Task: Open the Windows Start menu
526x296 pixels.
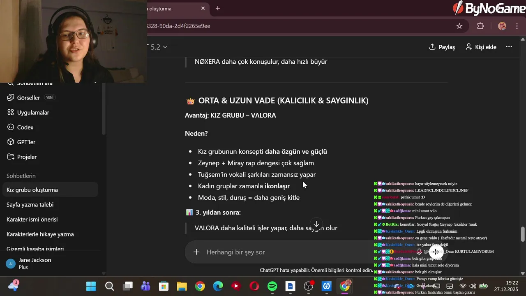Action: click(91, 286)
